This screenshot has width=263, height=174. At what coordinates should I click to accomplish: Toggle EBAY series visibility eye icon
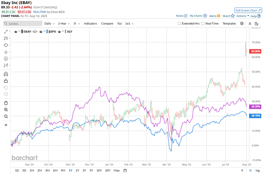tap(16, 32)
